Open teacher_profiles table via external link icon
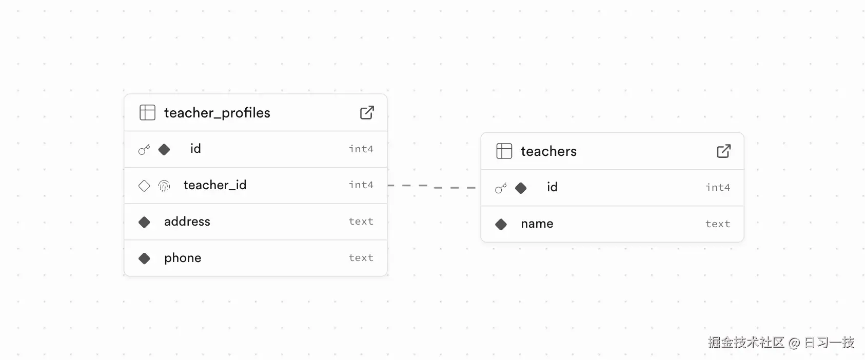Screen dimensions: 865x360 367,112
